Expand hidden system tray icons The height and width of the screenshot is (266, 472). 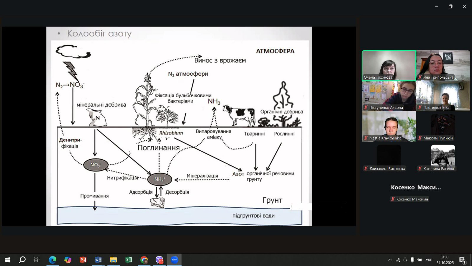tap(390, 260)
